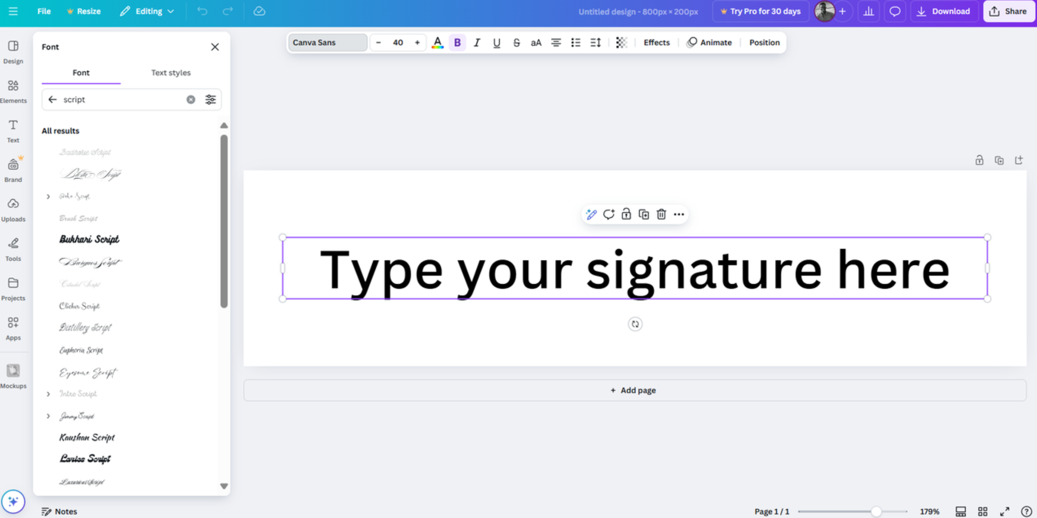
Task: Select the Uploads sidebar icon
Action: 13,208
